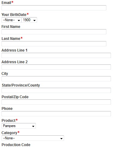Viewport: 118px width, 147px height.
Task: Open the birth year 1900 dropdown
Action: tap(29, 20)
